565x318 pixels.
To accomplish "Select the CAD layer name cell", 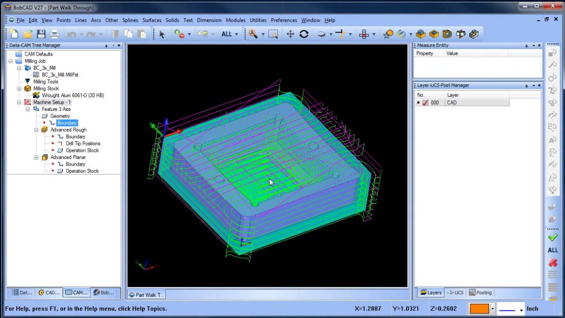I will pyautogui.click(x=477, y=102).
